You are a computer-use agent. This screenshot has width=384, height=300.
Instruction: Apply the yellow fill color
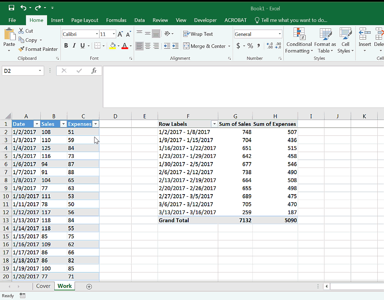pos(112,46)
